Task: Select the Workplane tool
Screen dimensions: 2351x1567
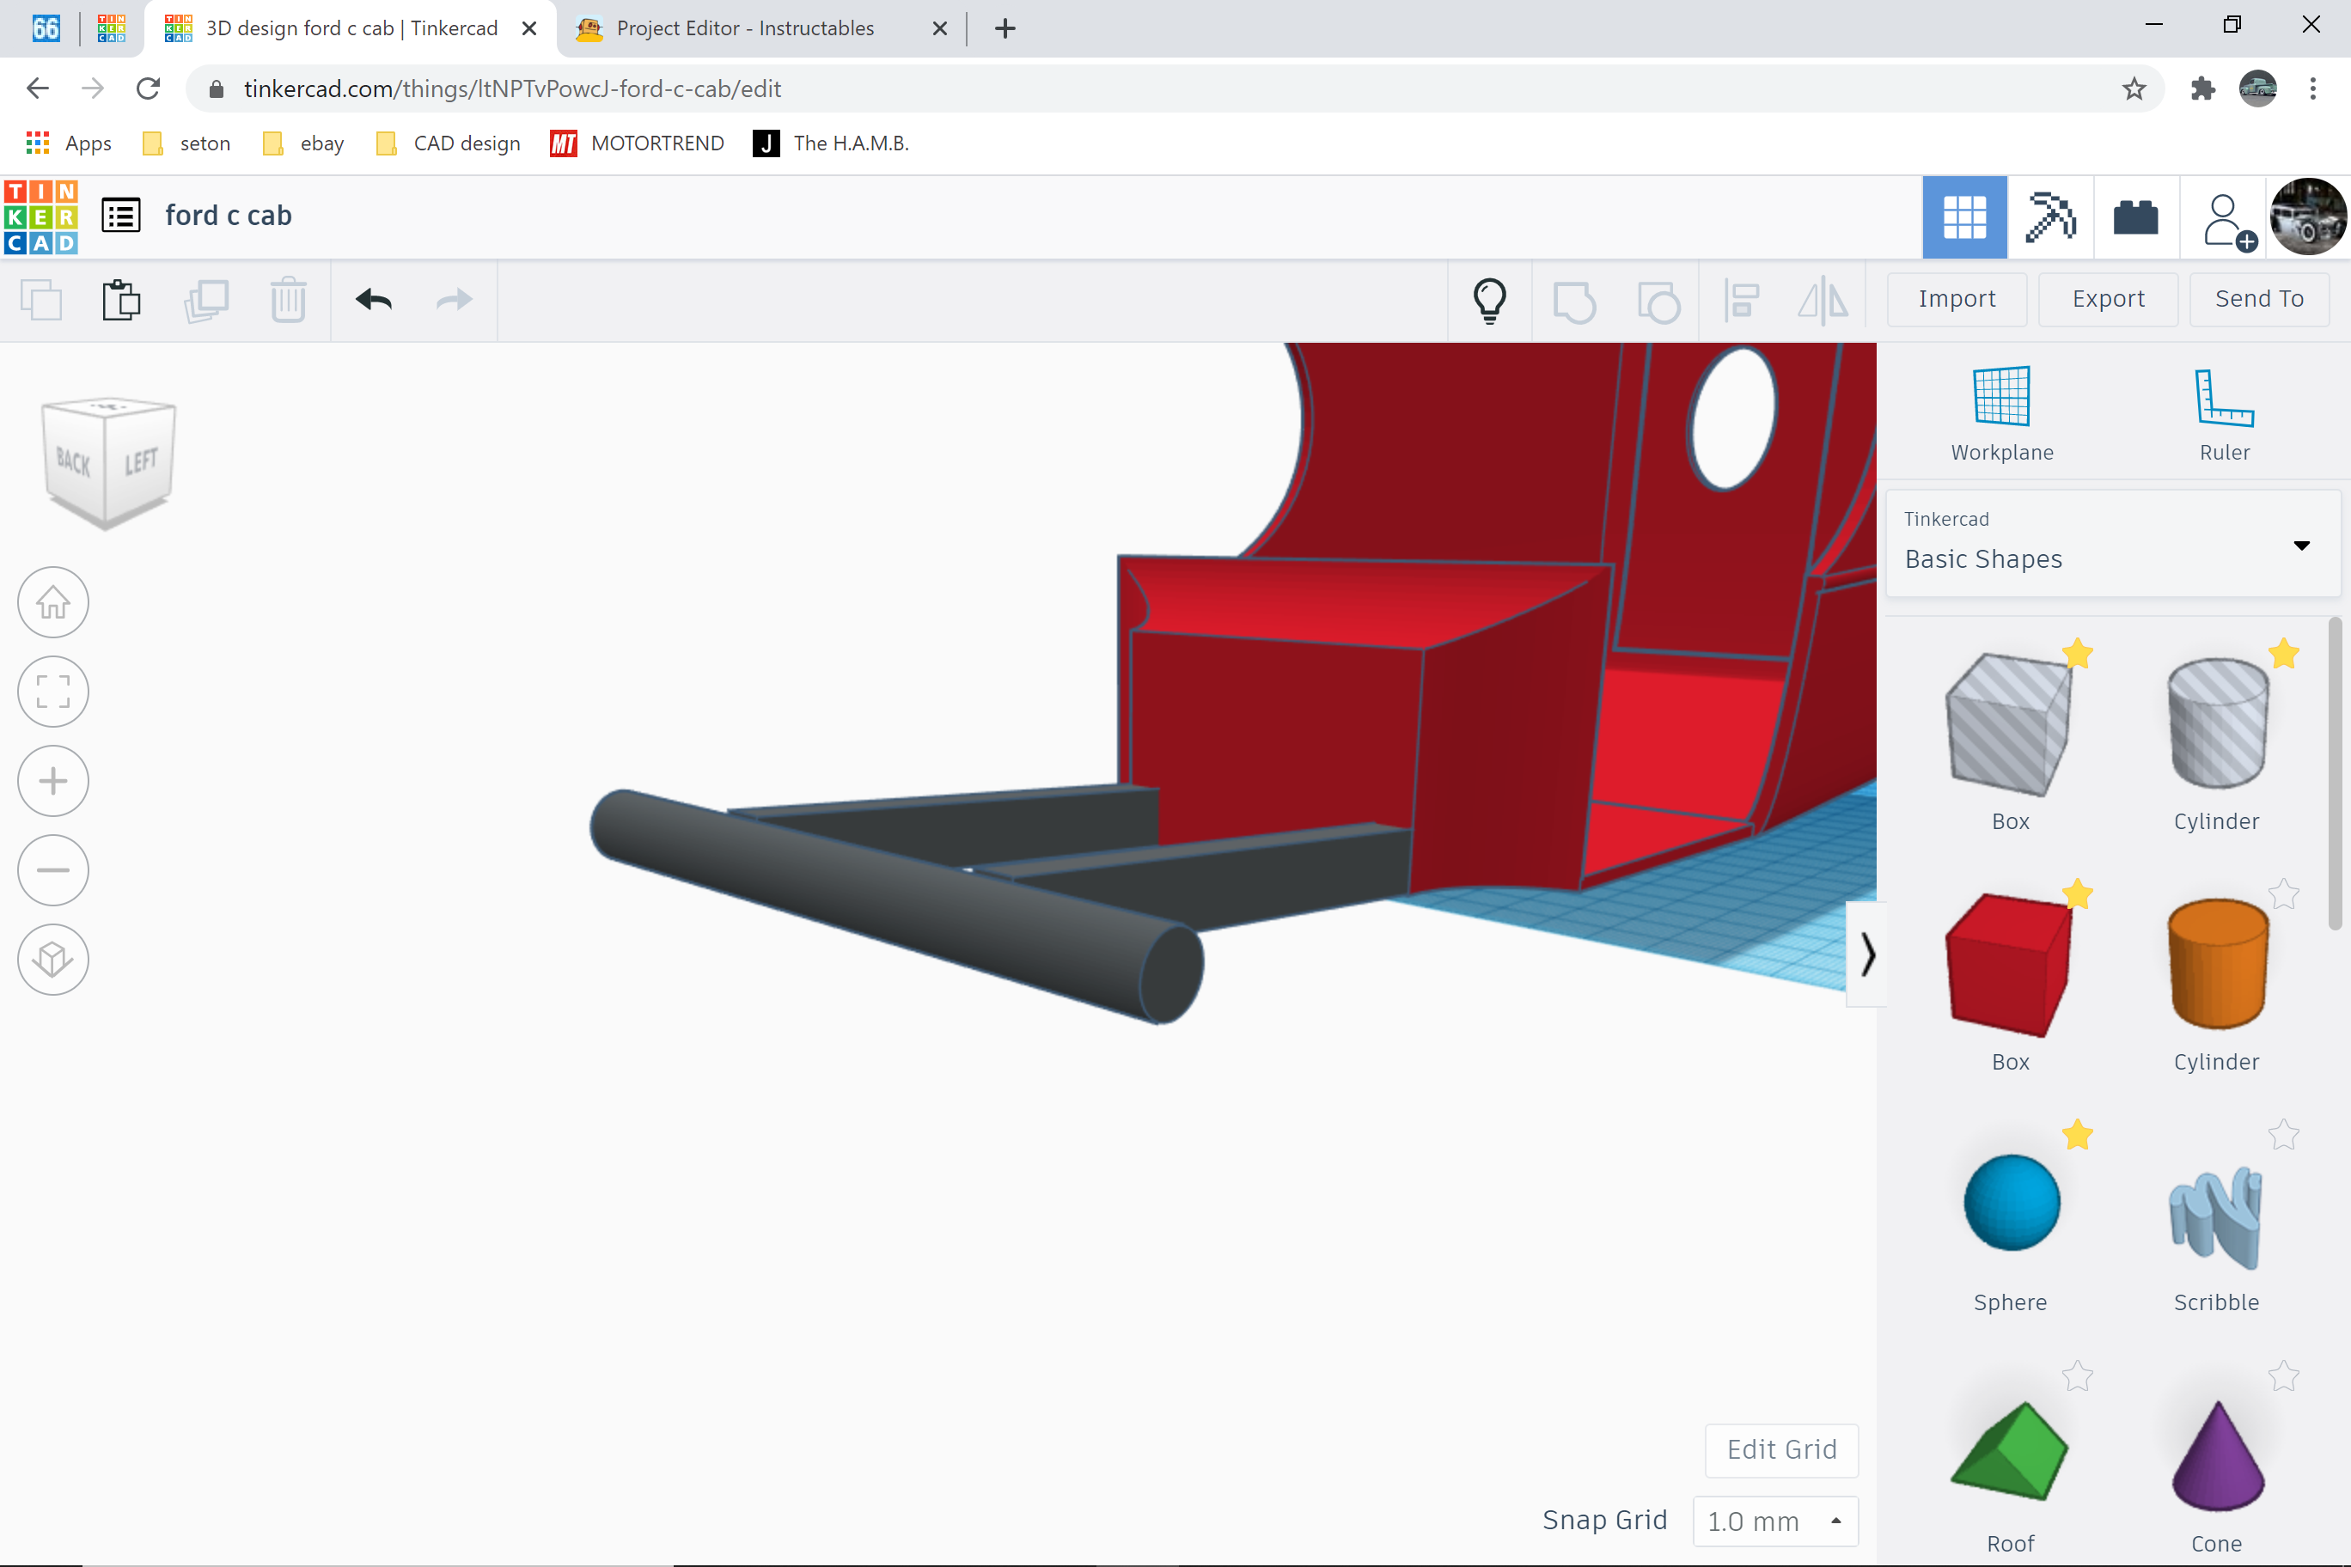Action: click(2002, 414)
